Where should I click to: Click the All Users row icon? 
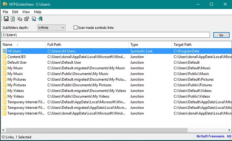[4, 51]
